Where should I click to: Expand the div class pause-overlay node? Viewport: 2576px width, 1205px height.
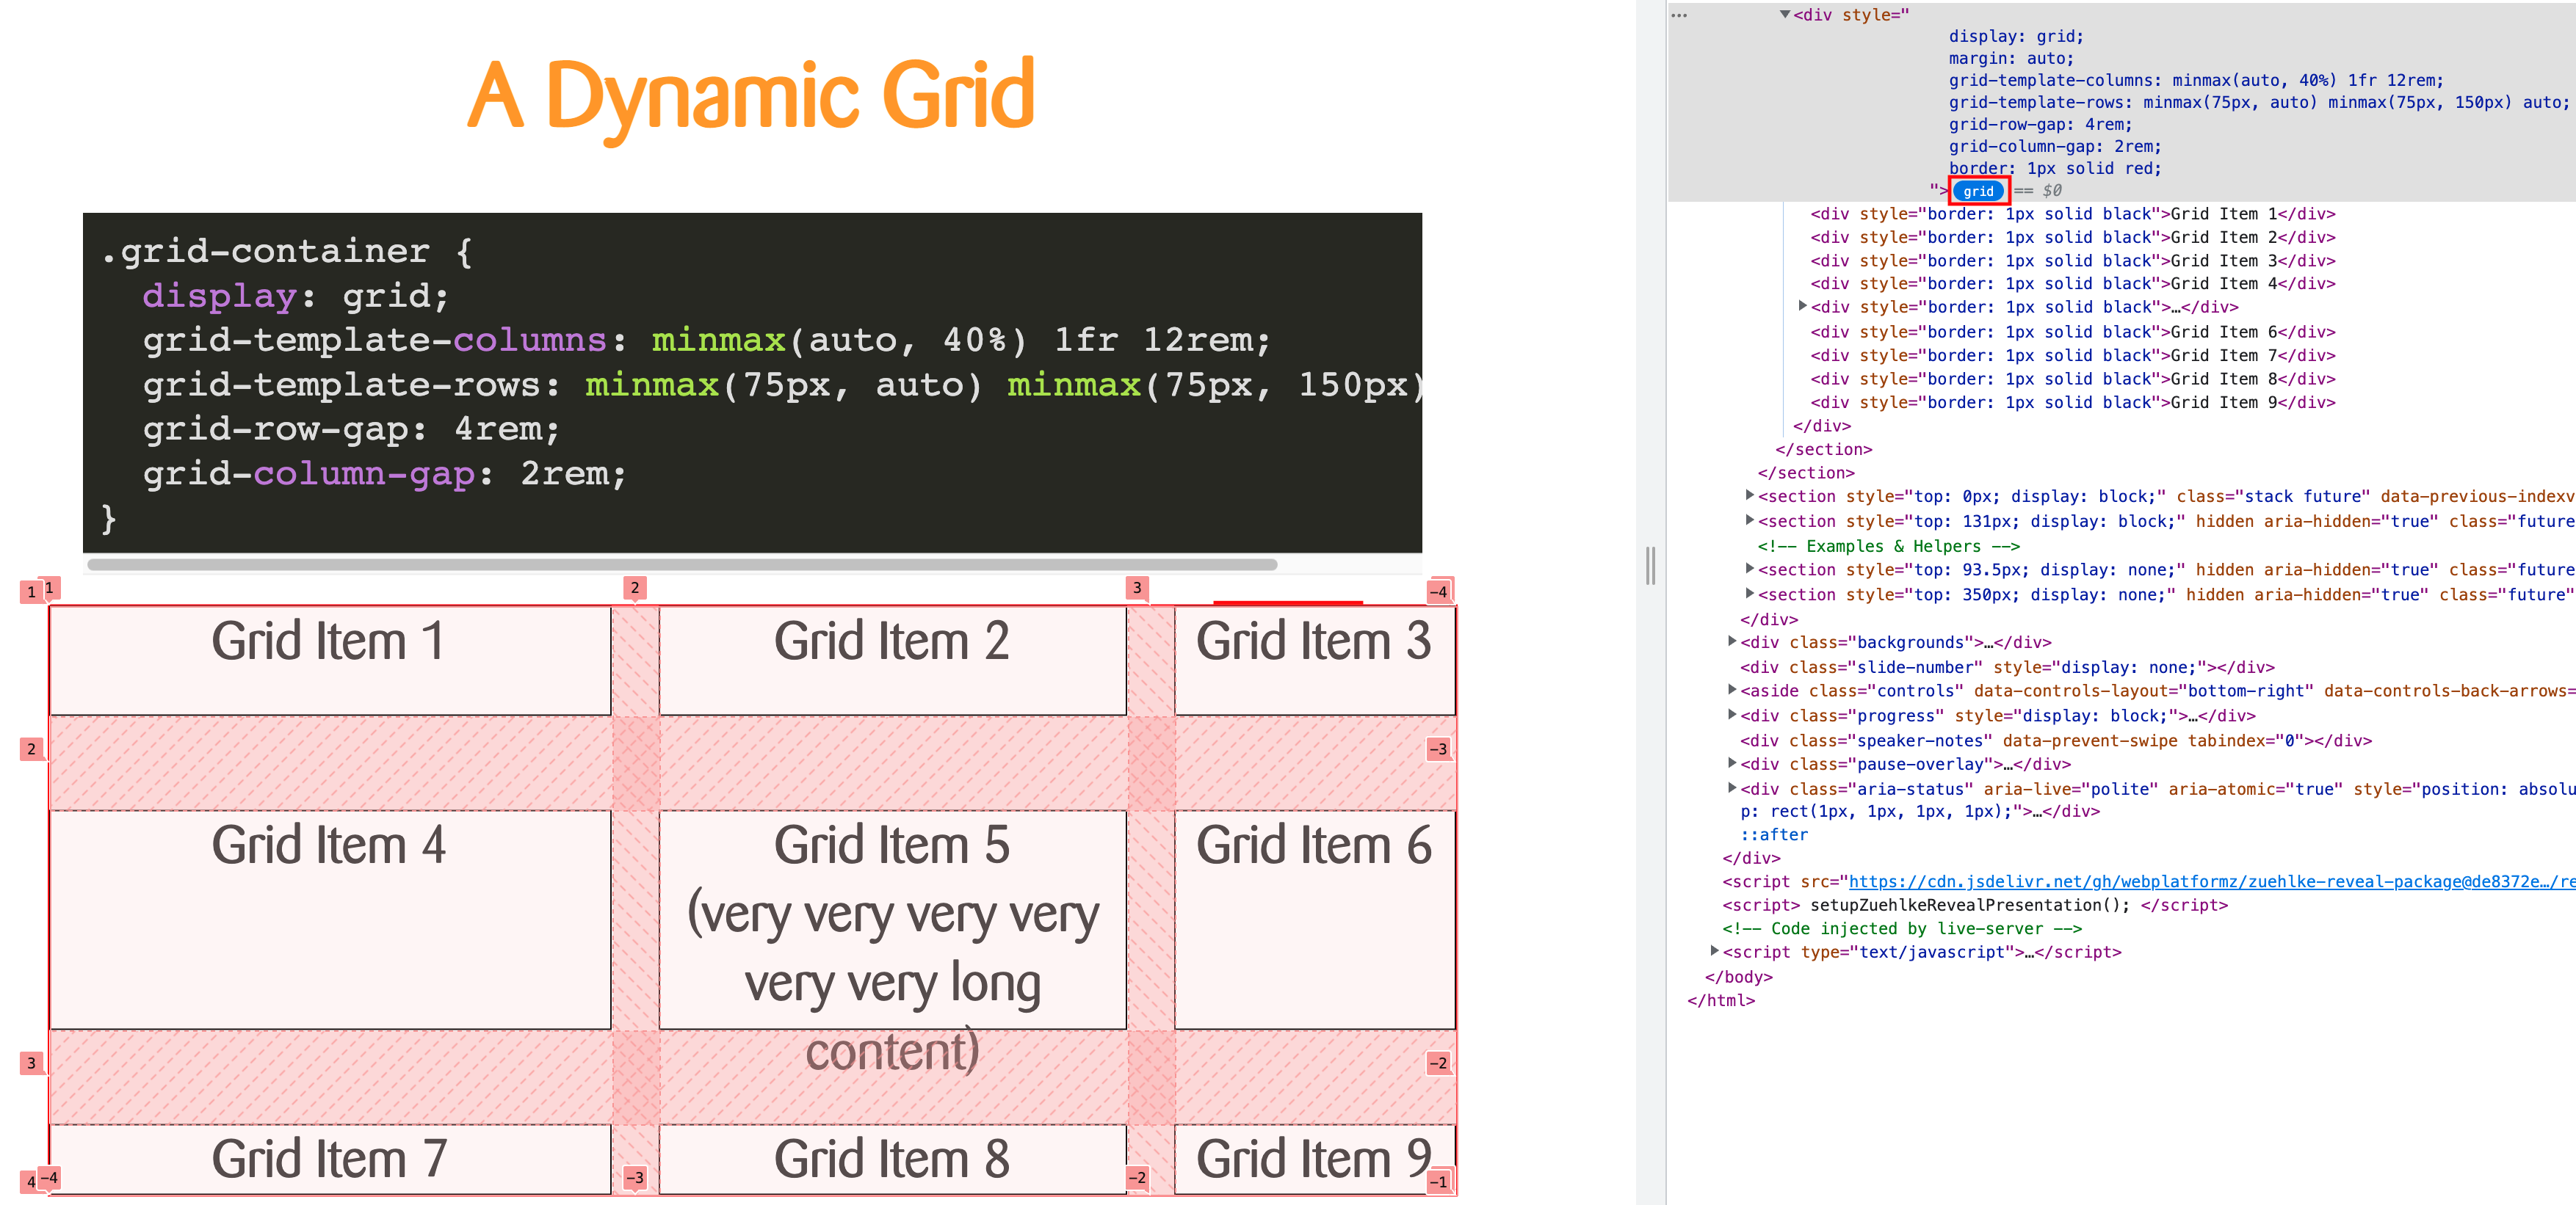[1732, 763]
